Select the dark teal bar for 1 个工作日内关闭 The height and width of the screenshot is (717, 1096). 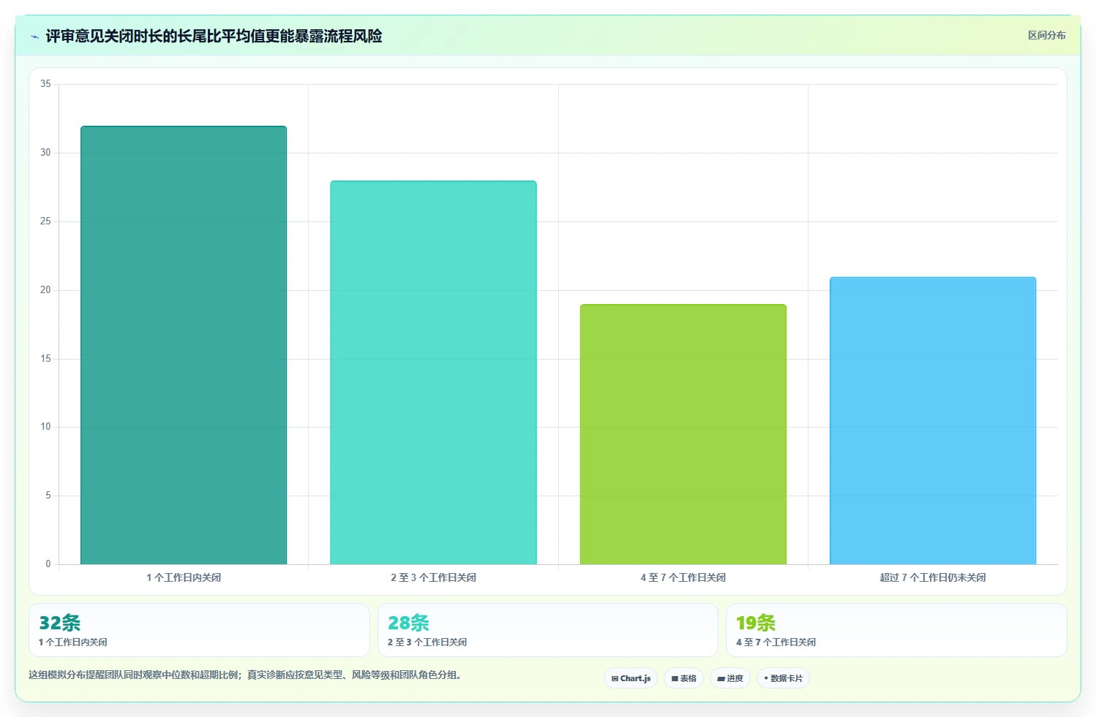[184, 345]
